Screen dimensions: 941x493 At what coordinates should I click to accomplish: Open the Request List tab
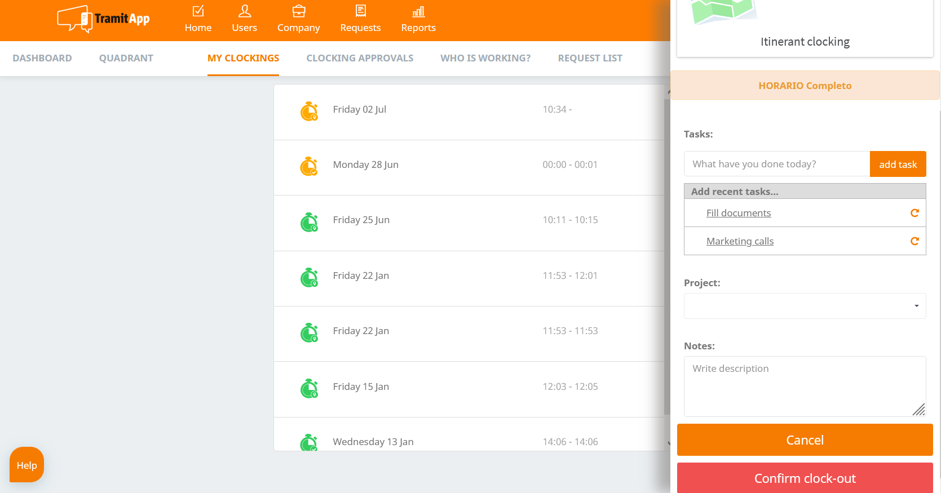point(590,58)
